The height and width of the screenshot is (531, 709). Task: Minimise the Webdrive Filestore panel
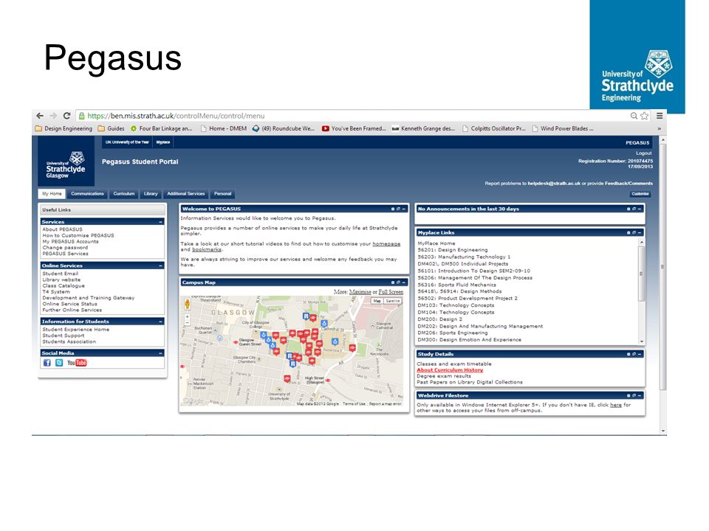coord(640,395)
